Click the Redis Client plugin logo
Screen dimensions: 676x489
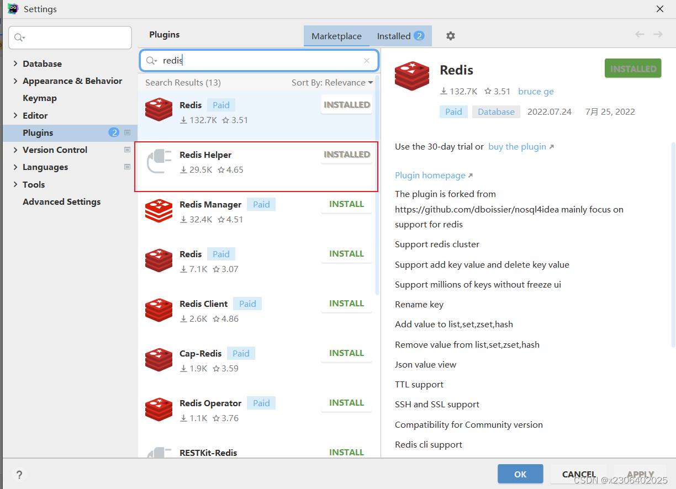159,311
